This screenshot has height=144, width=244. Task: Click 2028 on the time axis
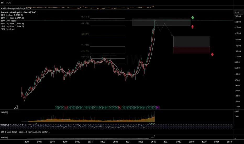[179, 142]
